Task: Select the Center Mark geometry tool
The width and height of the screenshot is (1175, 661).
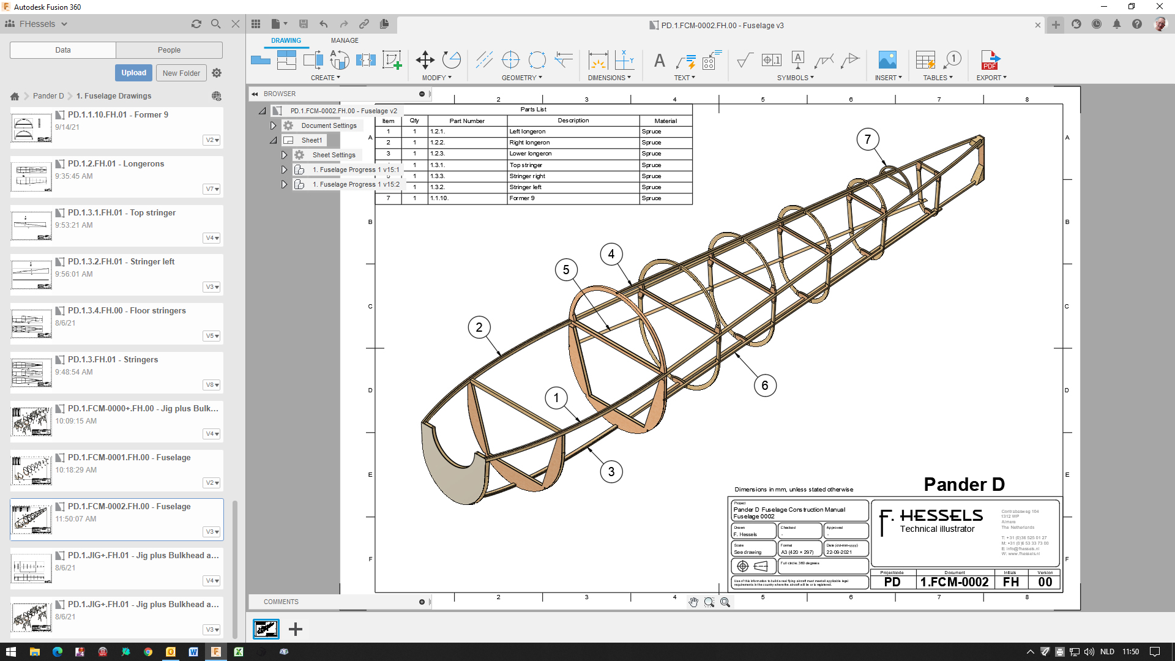Action: [x=510, y=60]
